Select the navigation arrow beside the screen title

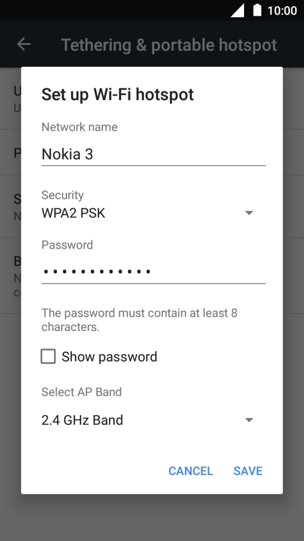click(23, 44)
